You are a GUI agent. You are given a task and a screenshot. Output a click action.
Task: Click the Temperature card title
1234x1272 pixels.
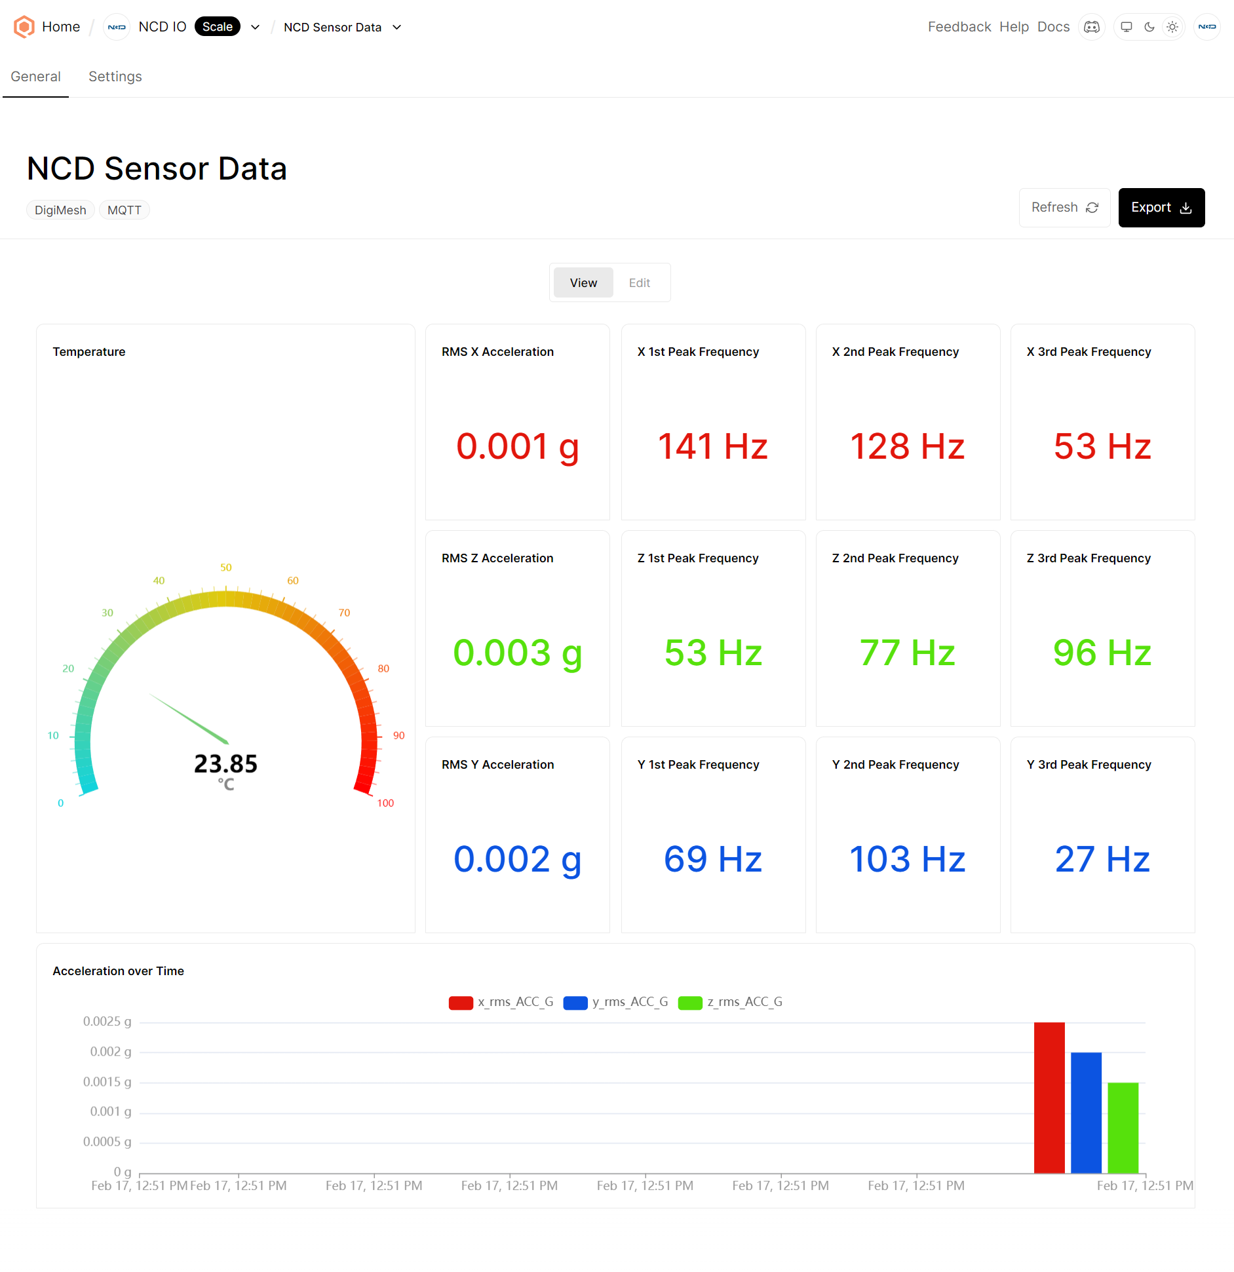point(89,352)
